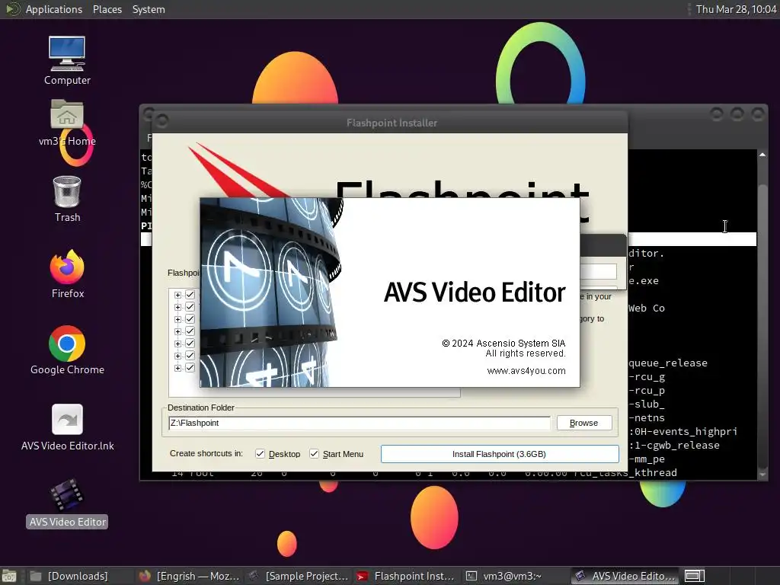Uncheck the bottommost component checkbox in the tree
This screenshot has height=585, width=780.
pos(190,368)
